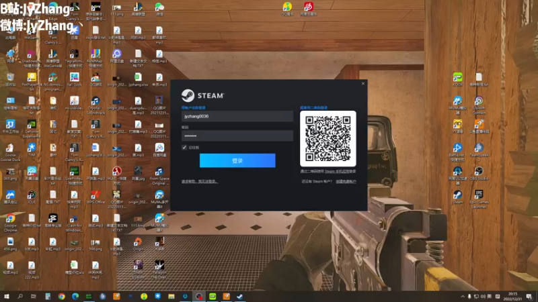Viewport: 538px width, 302px height.
Task: Open WeChat desktop shortcut
Action: coord(159,9)
